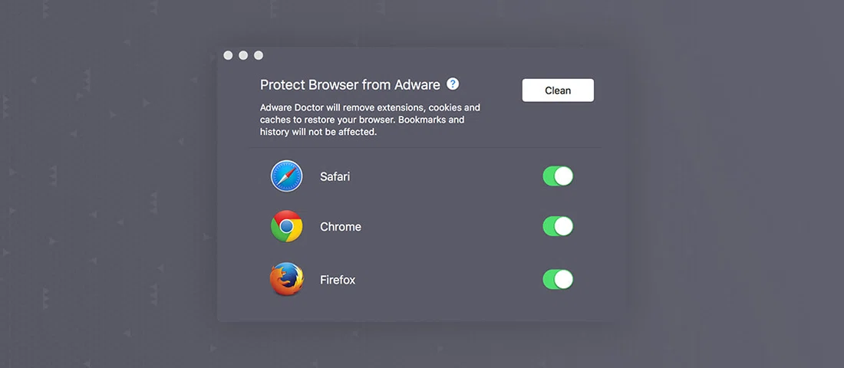Select the Firefox text label
Screen dimensions: 844x368
coord(337,280)
